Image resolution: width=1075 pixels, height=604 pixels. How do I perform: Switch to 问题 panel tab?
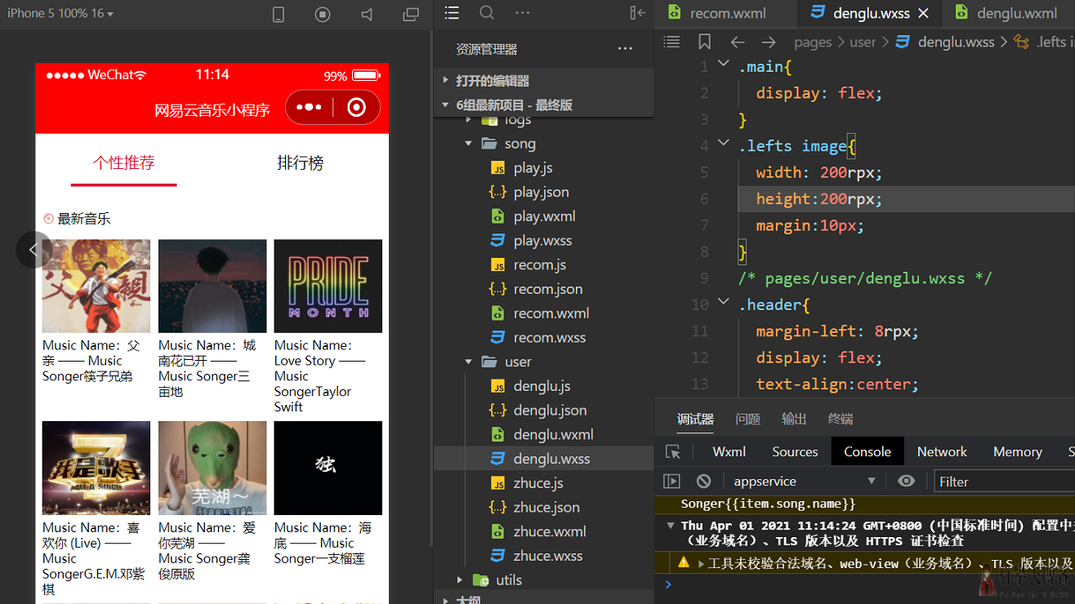coord(747,419)
